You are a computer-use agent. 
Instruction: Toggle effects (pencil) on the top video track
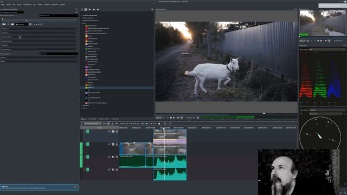(x=109, y=131)
